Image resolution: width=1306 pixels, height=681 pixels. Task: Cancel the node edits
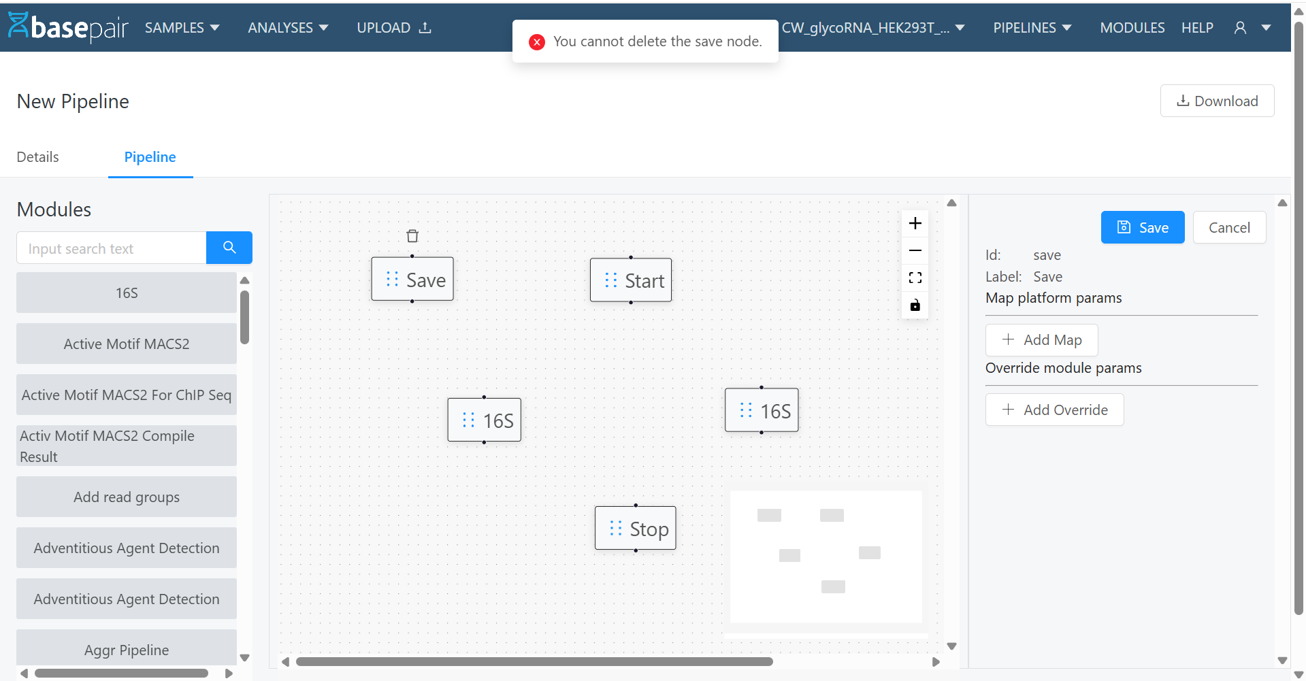click(1228, 227)
